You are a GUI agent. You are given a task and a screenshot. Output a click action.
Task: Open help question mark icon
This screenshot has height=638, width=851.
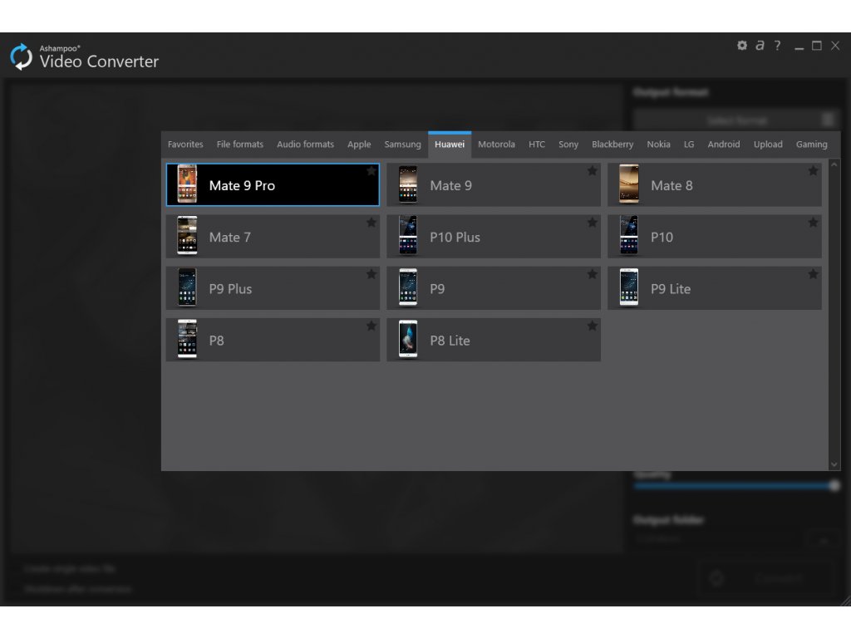coord(778,46)
